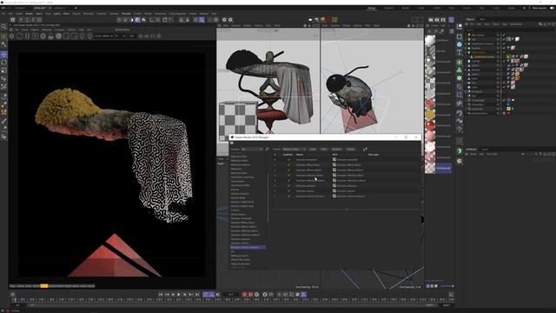Jump to the start of the timeline
Image resolution: width=556 pixels, height=313 pixels.
coord(160,295)
